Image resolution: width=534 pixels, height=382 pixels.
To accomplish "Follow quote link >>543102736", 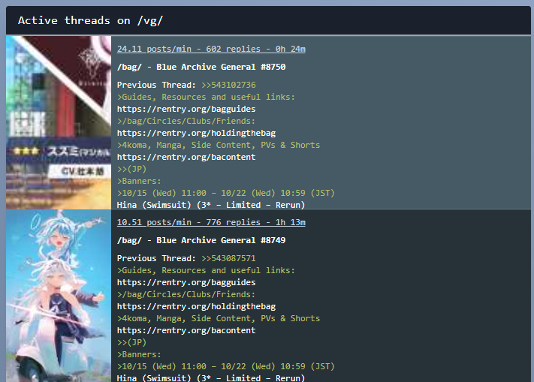I will pos(228,85).
